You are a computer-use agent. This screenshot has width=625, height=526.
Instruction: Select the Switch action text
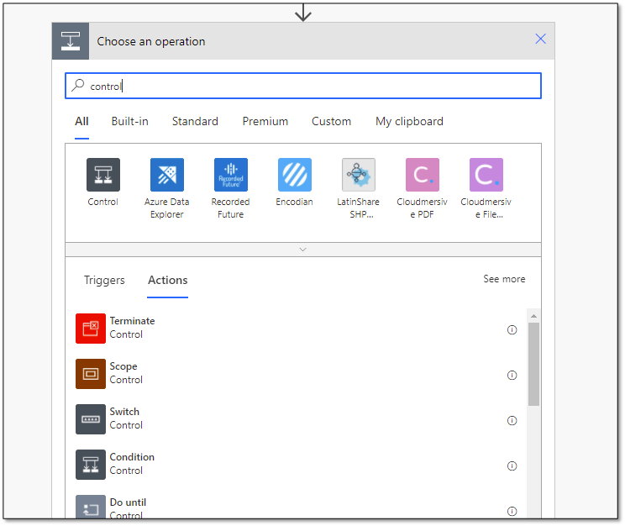tap(124, 412)
